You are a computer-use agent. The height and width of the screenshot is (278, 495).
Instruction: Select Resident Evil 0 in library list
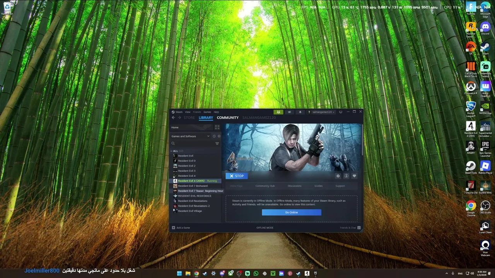(x=186, y=161)
